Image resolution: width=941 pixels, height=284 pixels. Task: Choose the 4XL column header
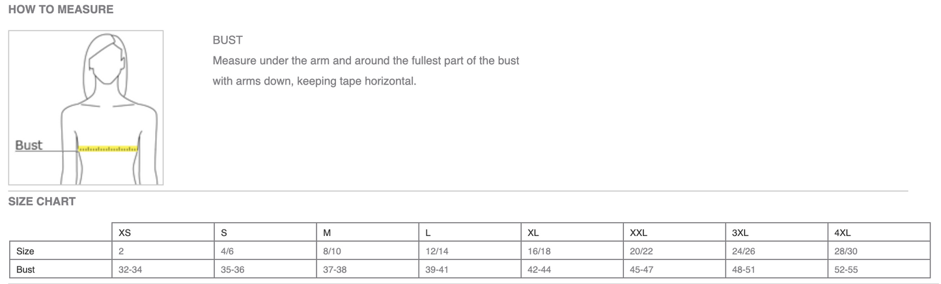coord(843,233)
